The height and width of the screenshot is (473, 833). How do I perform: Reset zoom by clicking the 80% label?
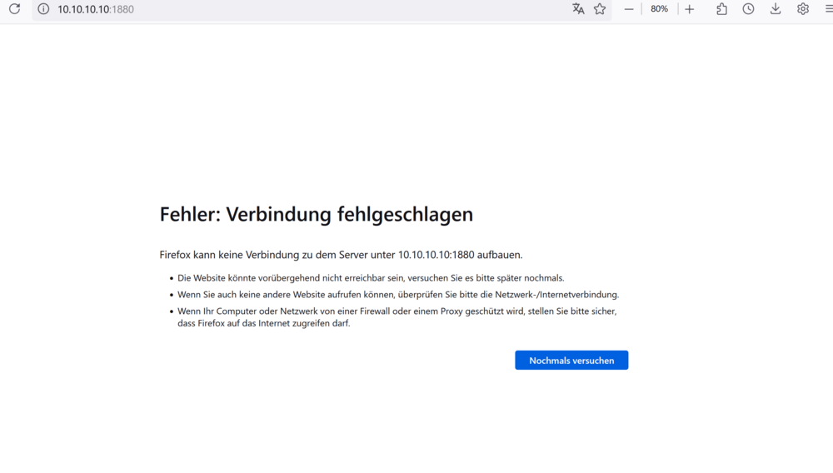(659, 9)
